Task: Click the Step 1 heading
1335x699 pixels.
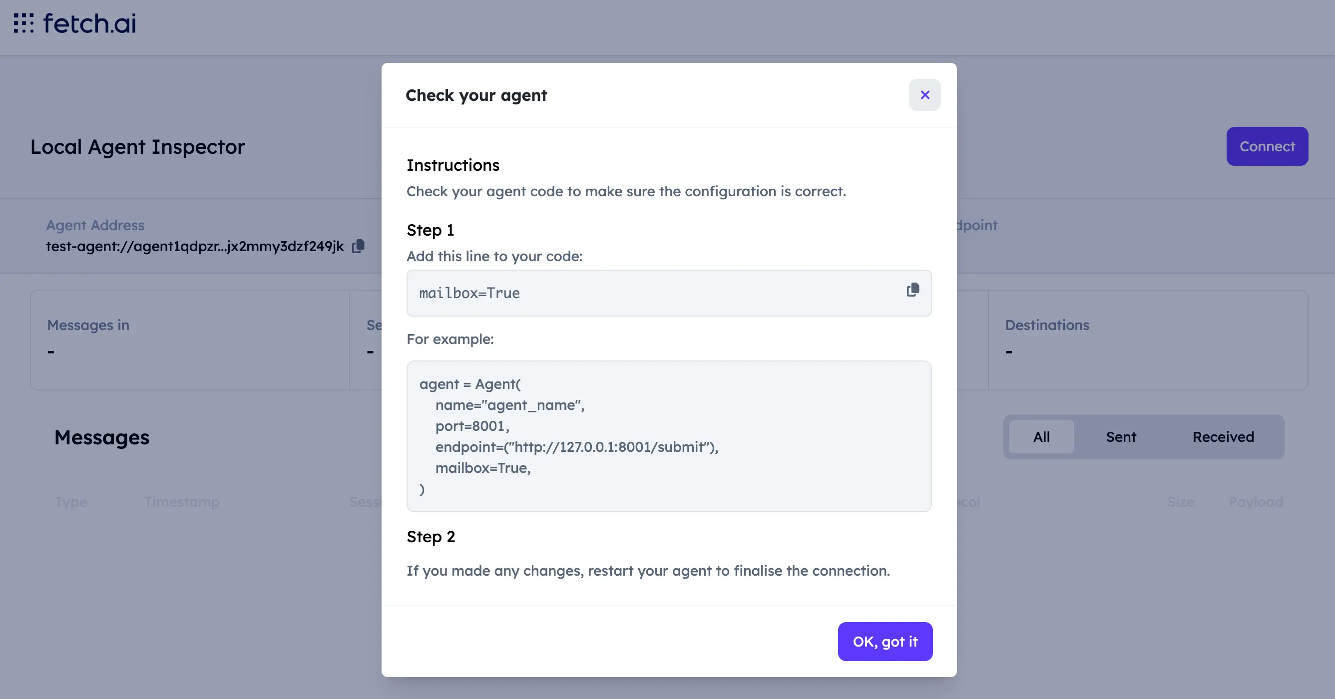Action: (x=430, y=230)
